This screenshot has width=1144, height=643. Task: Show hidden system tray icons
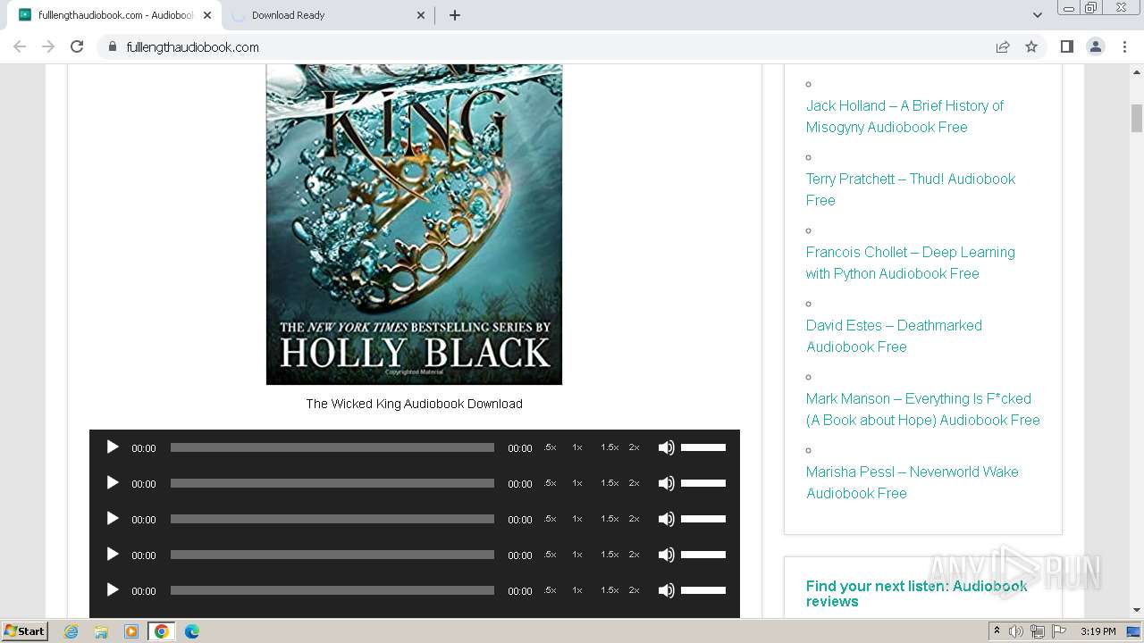coord(997,631)
